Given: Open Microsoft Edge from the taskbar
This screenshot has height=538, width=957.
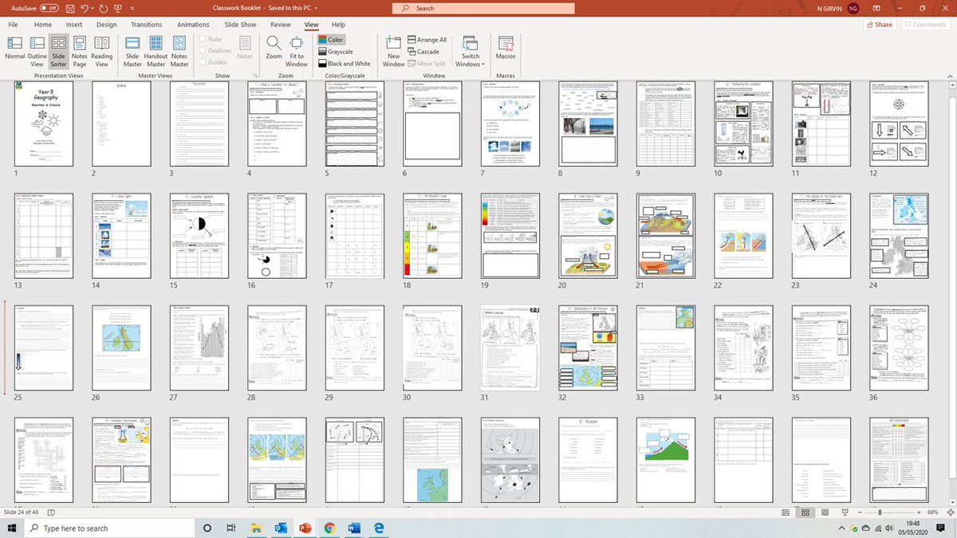Looking at the screenshot, I should pyautogui.click(x=380, y=528).
